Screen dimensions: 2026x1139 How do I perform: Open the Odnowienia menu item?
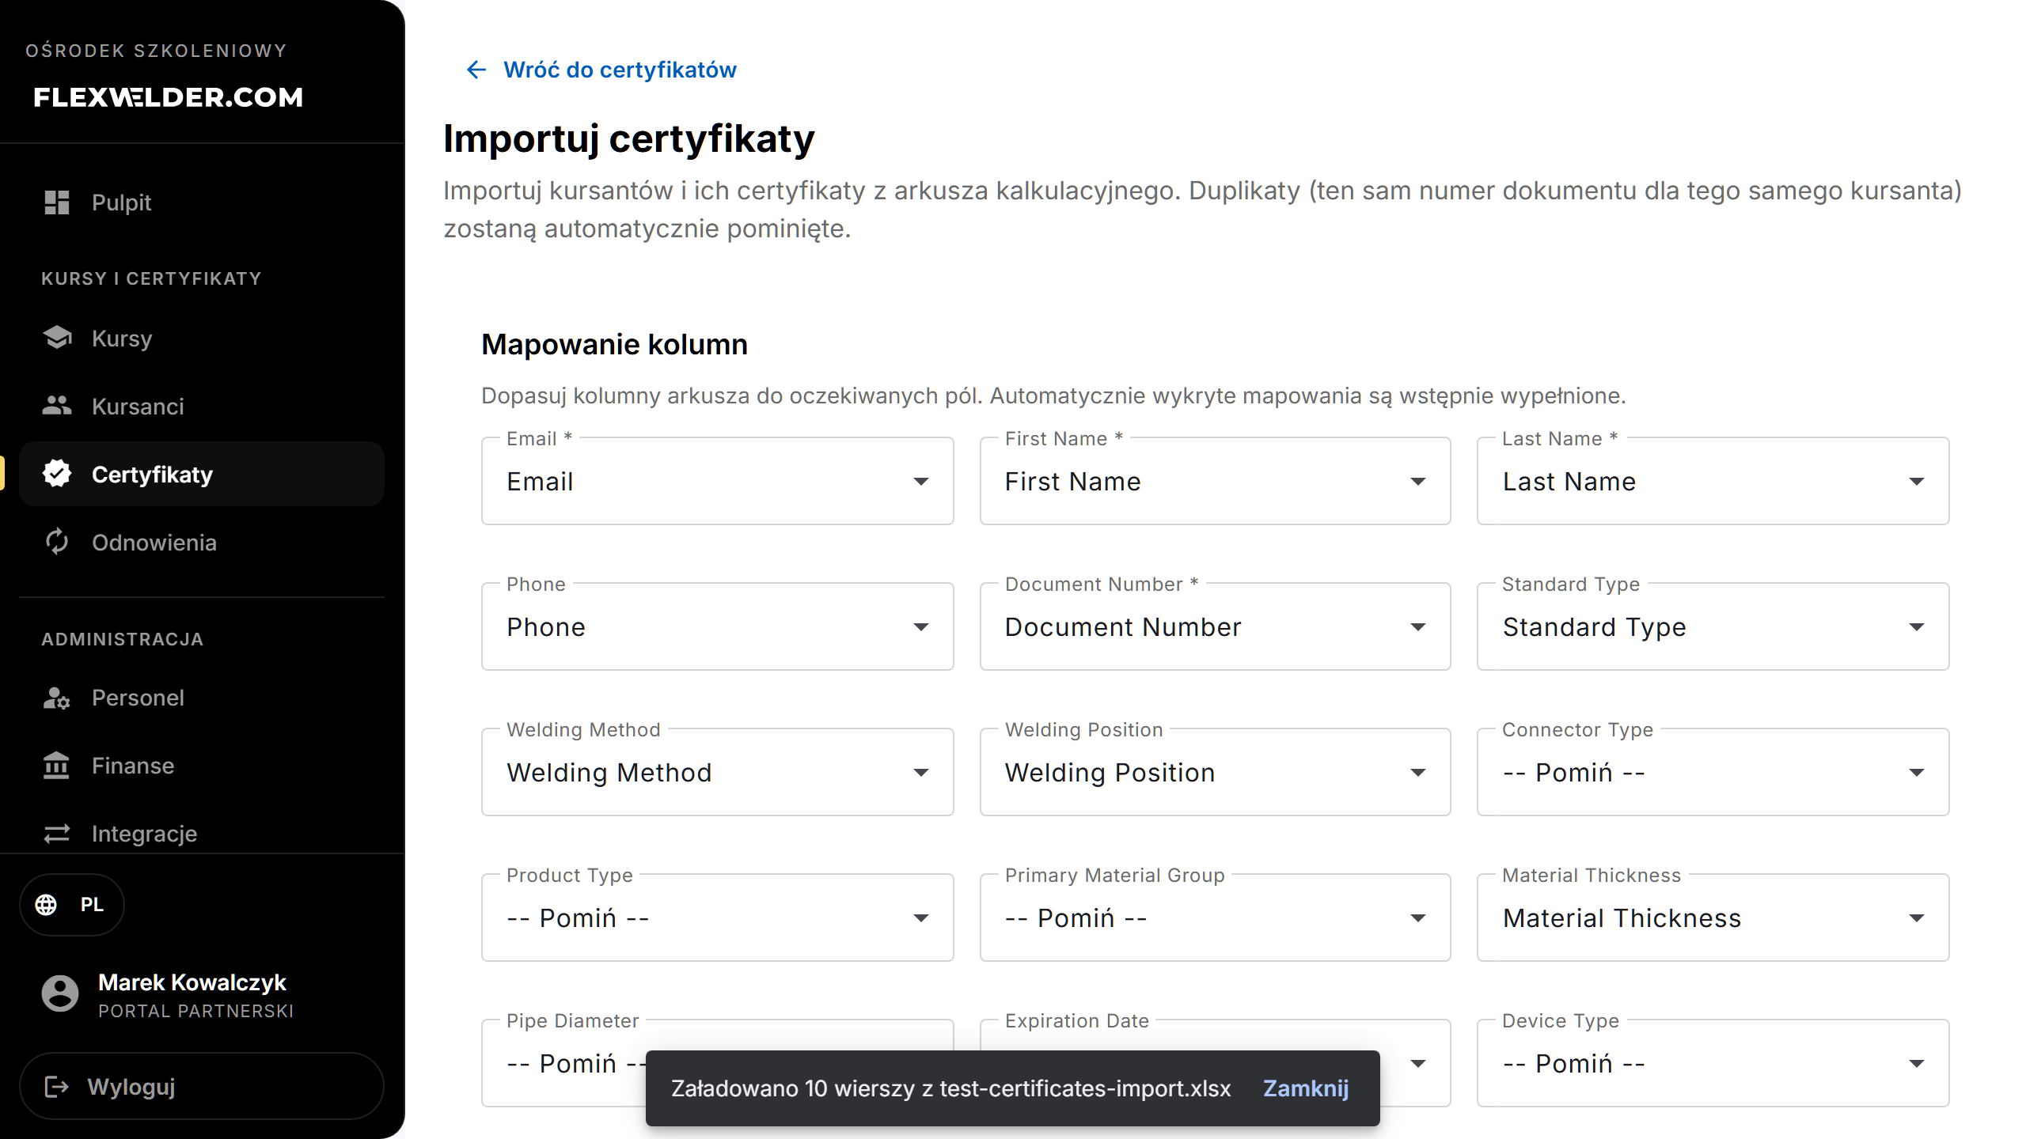click(202, 542)
